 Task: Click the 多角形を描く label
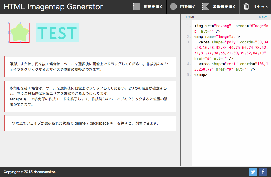pos(224,7)
